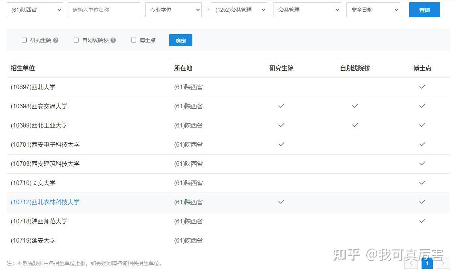Open the (10701)西安电子科技大学 entry

pos(45,144)
